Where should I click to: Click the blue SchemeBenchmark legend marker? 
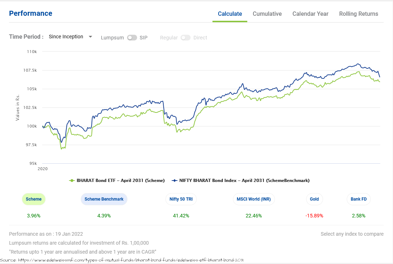coord(174,181)
